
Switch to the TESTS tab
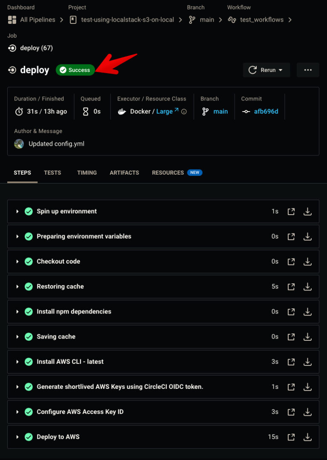tap(52, 172)
